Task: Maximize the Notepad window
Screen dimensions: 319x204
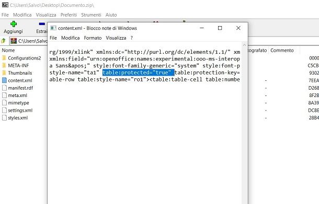Action: [220, 28]
